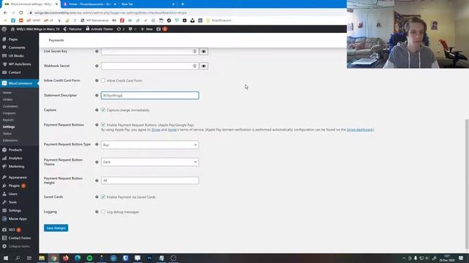This screenshot has width=469, height=263.
Task: Open UX Blocks menu item
Action: click(16, 56)
